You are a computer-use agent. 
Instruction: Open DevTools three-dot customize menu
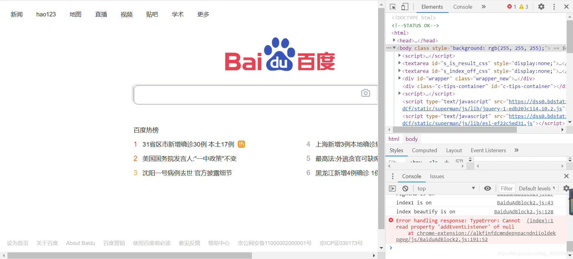(x=554, y=7)
